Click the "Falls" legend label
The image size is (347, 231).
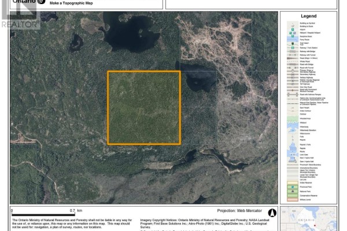(x=302, y=137)
